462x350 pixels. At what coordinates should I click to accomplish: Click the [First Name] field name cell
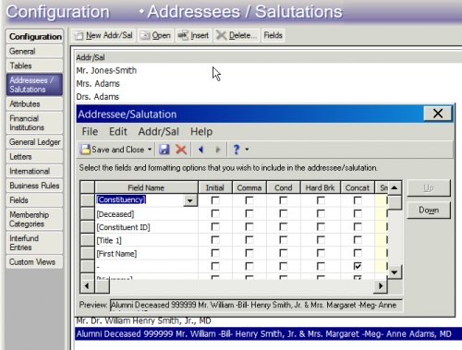point(147,254)
